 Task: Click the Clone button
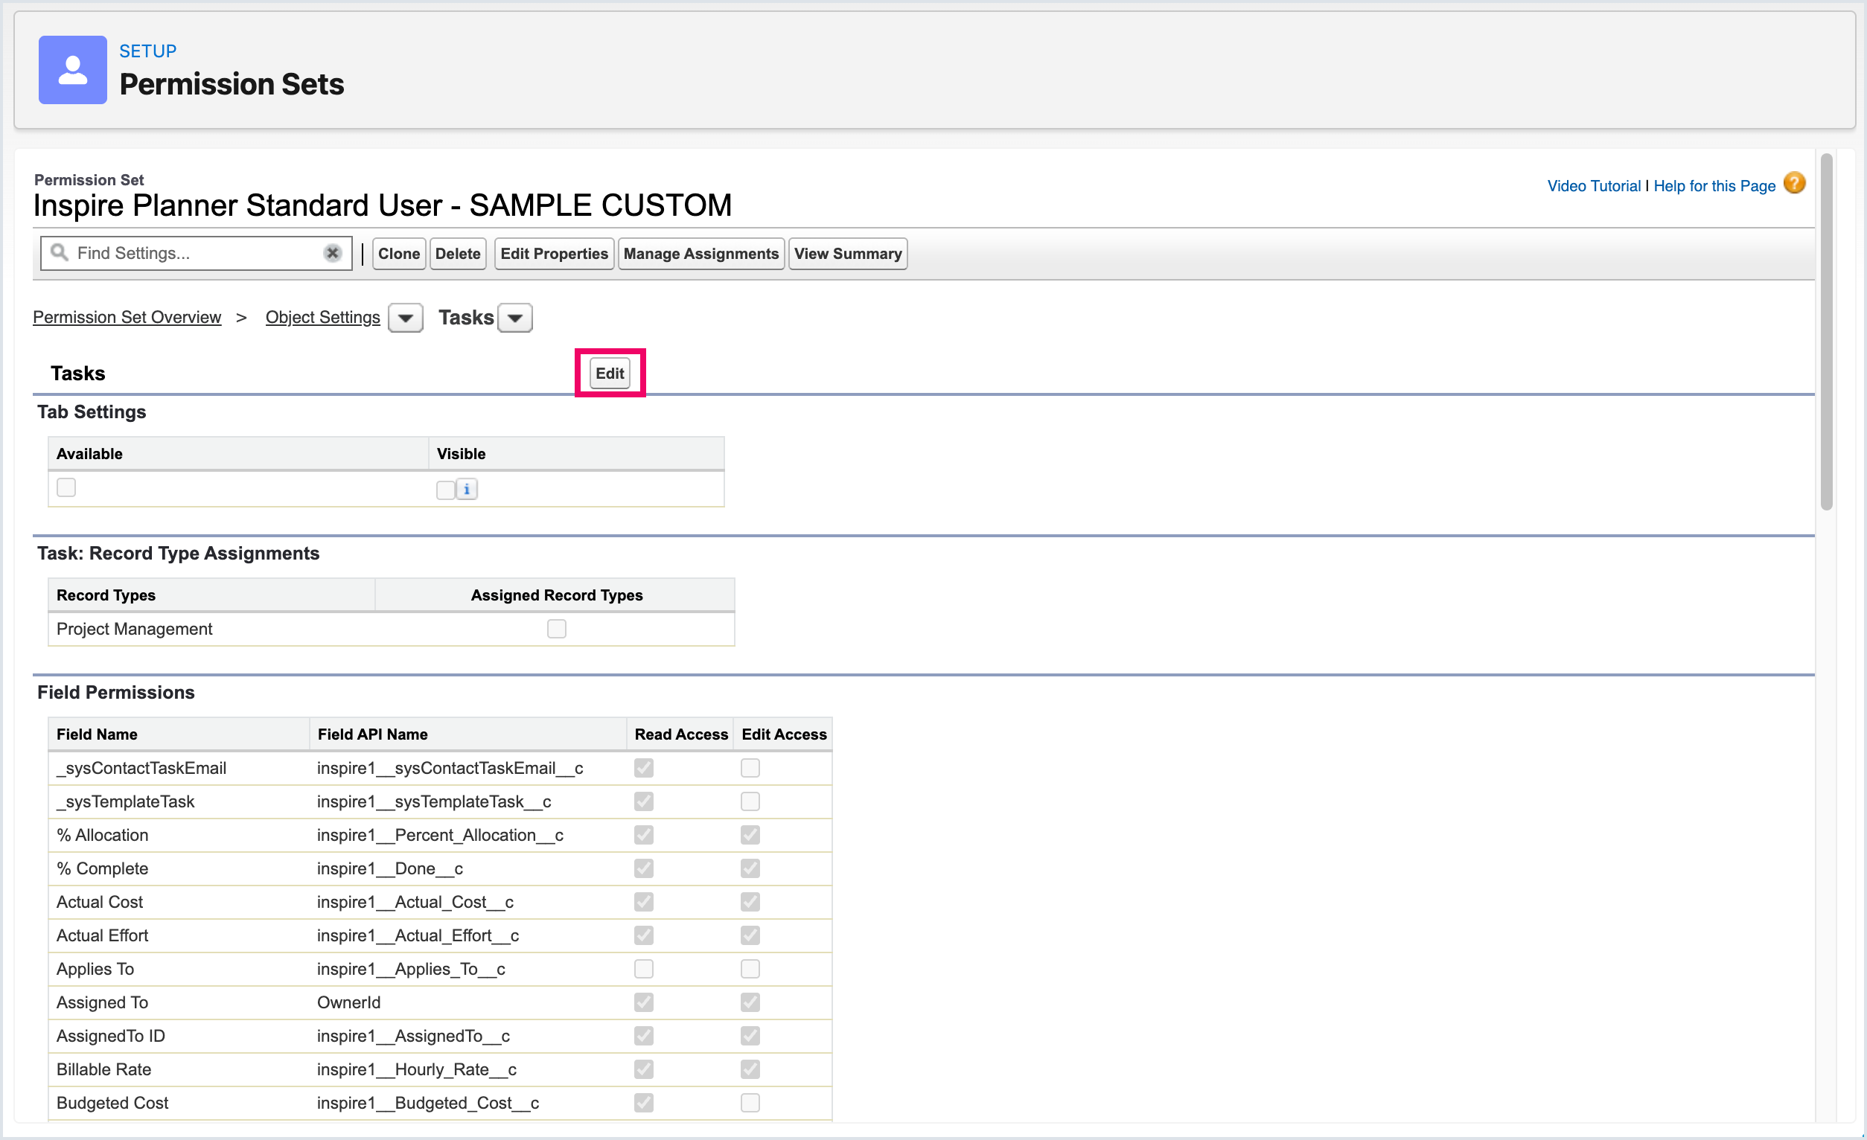(x=398, y=254)
